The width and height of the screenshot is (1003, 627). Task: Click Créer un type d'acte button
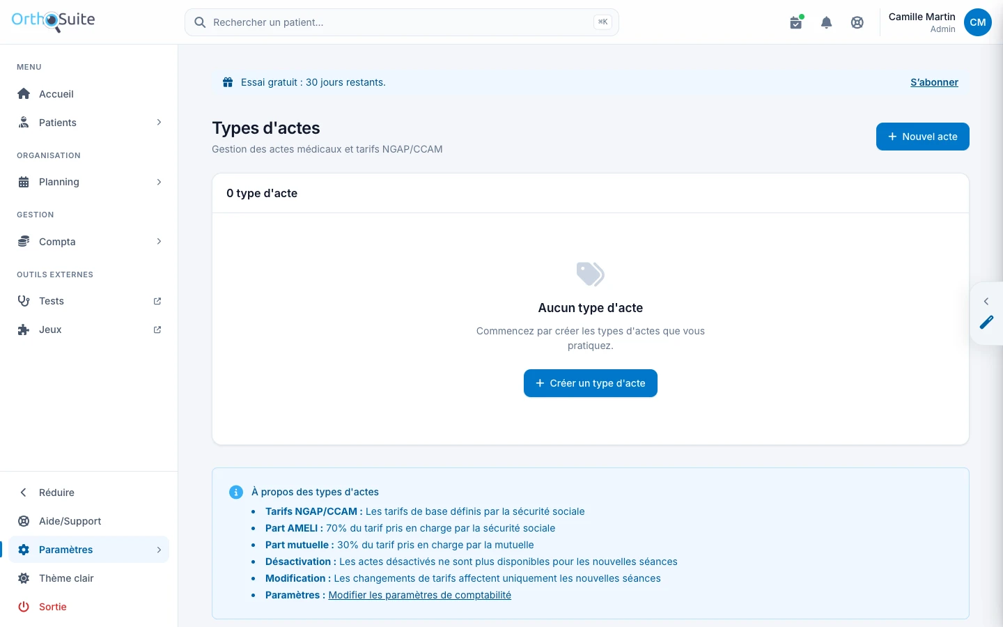[x=591, y=383]
